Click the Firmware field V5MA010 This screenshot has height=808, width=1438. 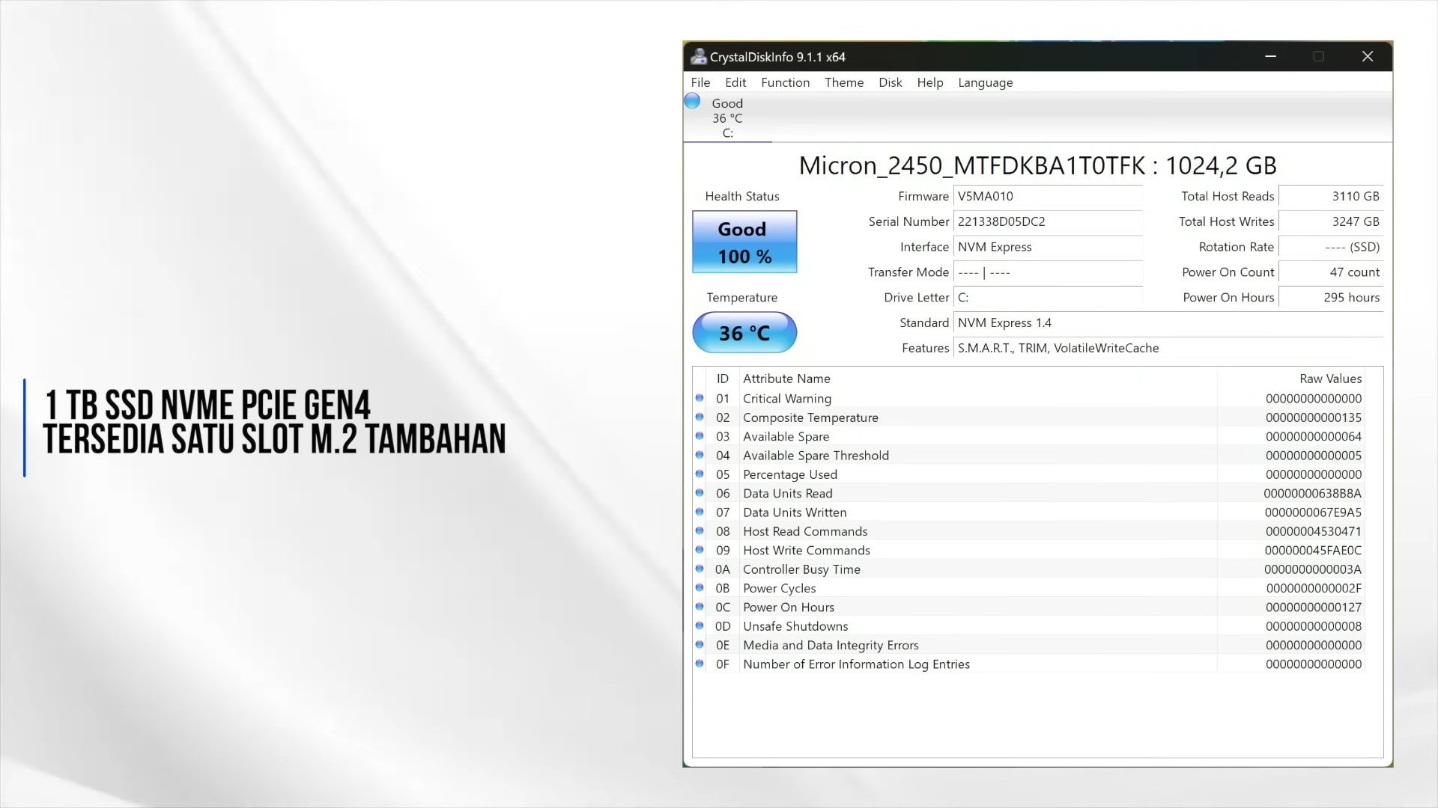coord(1048,196)
